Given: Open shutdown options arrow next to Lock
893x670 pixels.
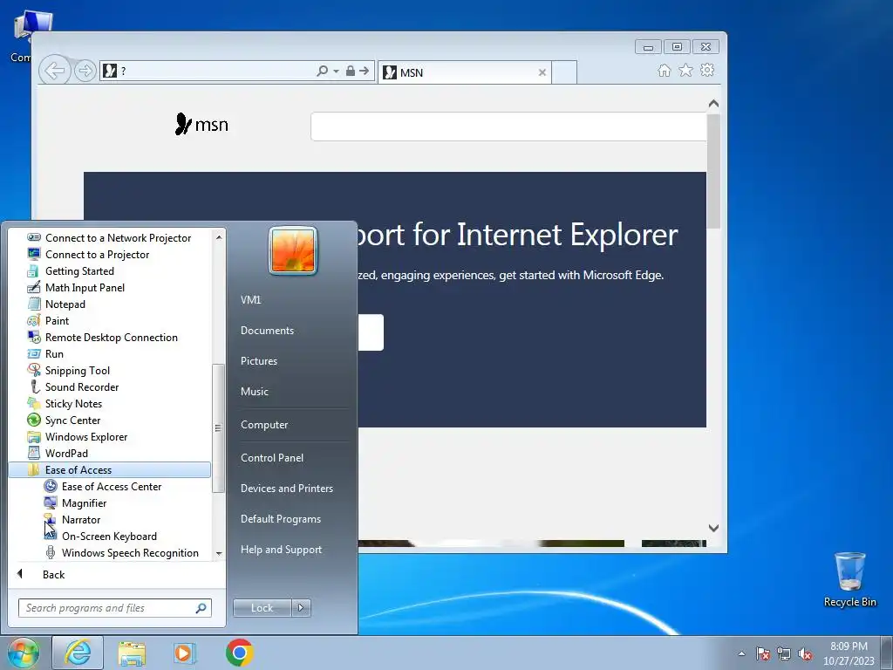Looking at the screenshot, I should point(301,608).
